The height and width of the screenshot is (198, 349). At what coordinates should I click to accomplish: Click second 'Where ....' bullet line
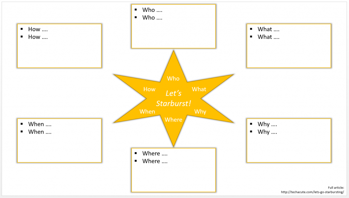[x=155, y=161]
